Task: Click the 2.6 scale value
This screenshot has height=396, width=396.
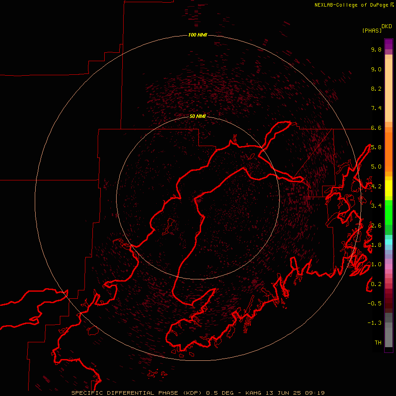Action: (376, 226)
